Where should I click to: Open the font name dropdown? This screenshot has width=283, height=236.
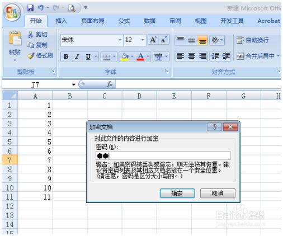pos(120,40)
